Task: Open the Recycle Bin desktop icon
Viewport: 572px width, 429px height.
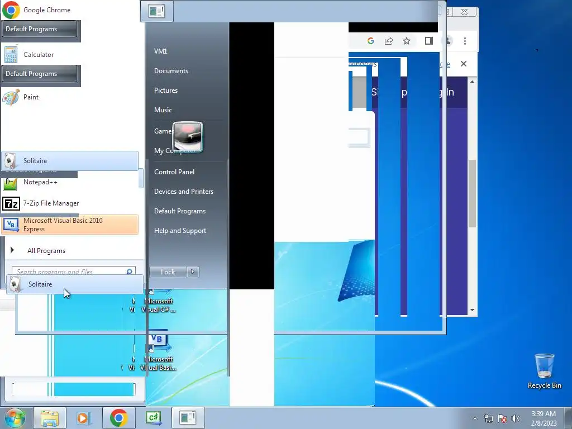Action: (x=544, y=371)
